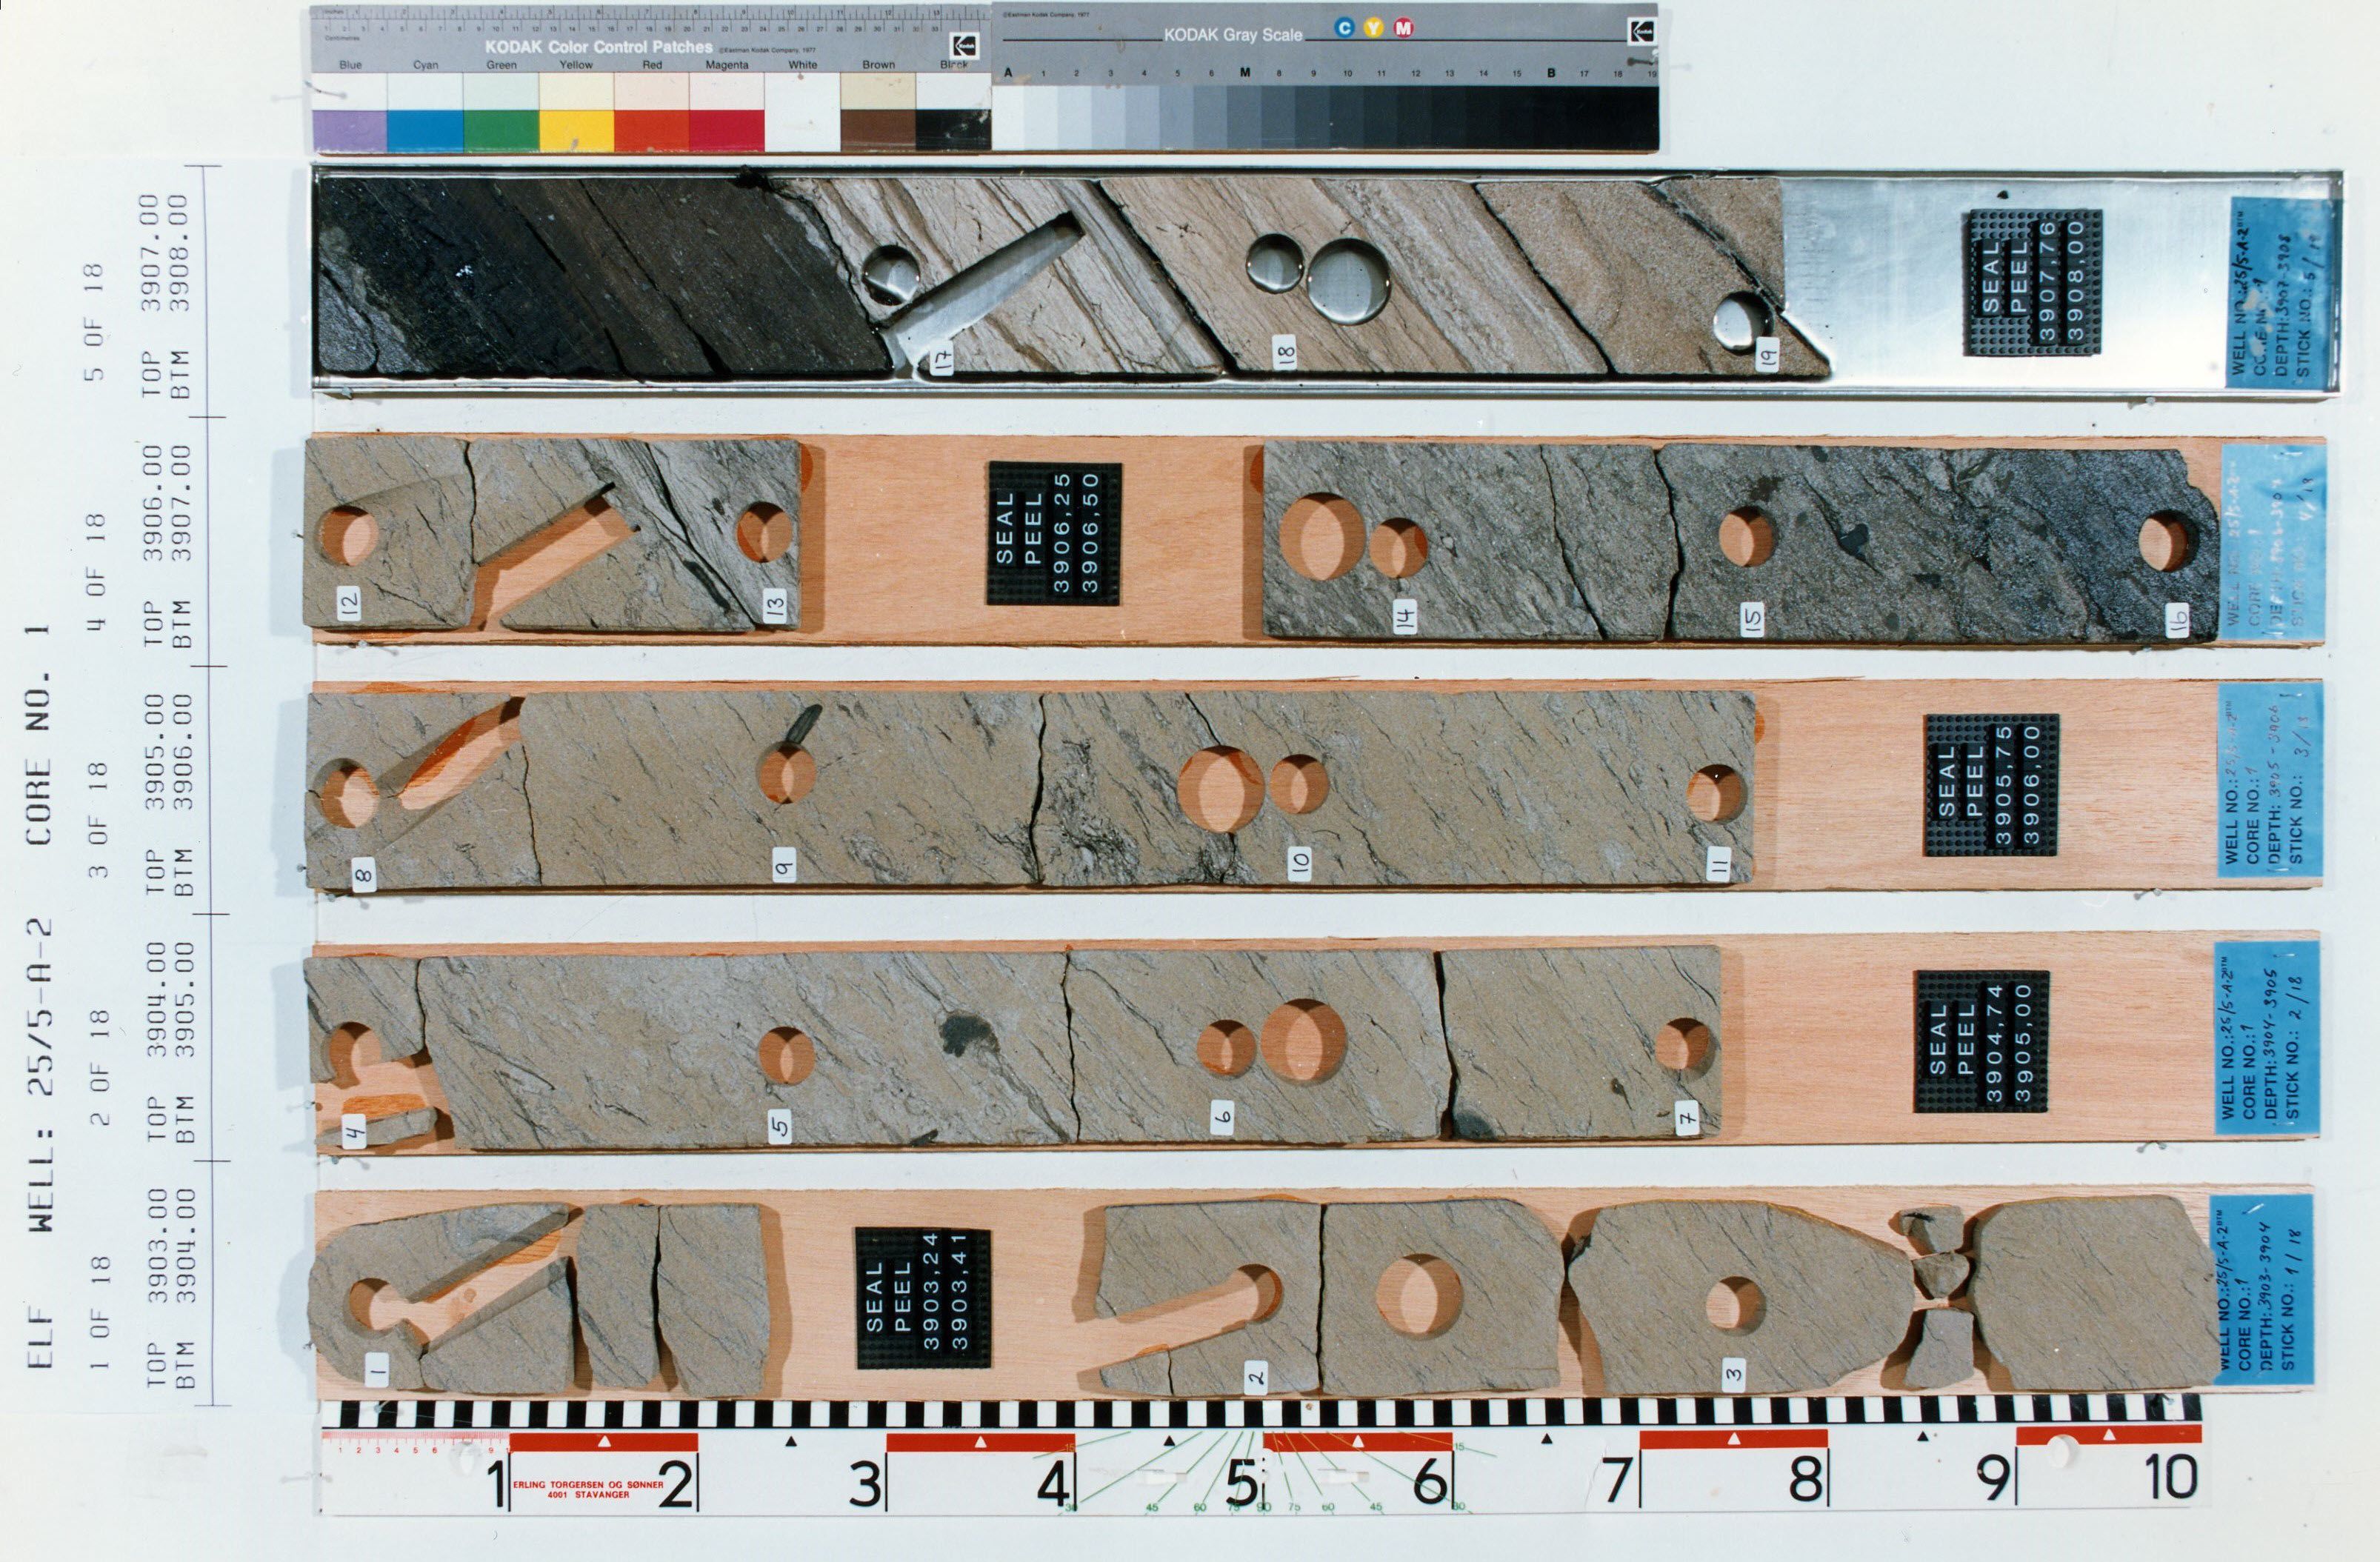Click the Seal Peel 3903,24 label
Image resolution: width=2380 pixels, height=1562 pixels.
pos(922,1298)
